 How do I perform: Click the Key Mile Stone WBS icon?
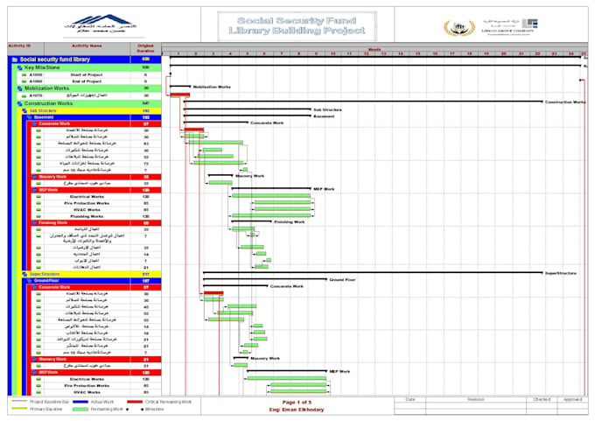pos(20,67)
